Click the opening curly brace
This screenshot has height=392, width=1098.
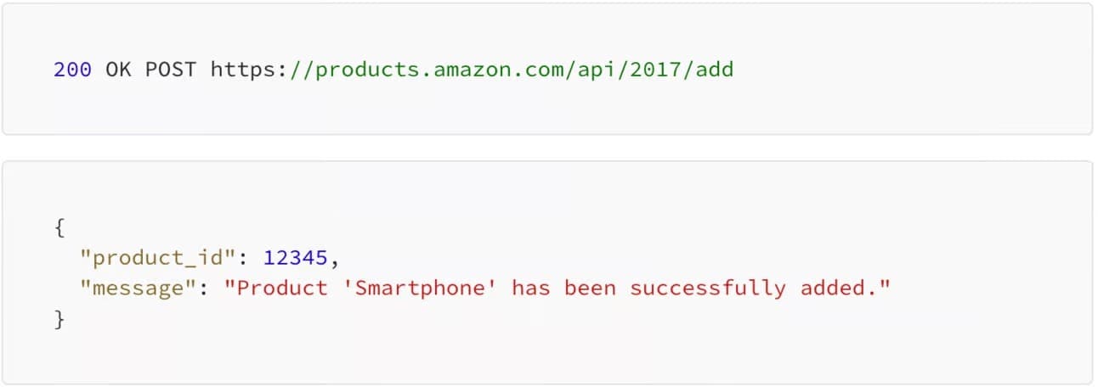click(59, 227)
